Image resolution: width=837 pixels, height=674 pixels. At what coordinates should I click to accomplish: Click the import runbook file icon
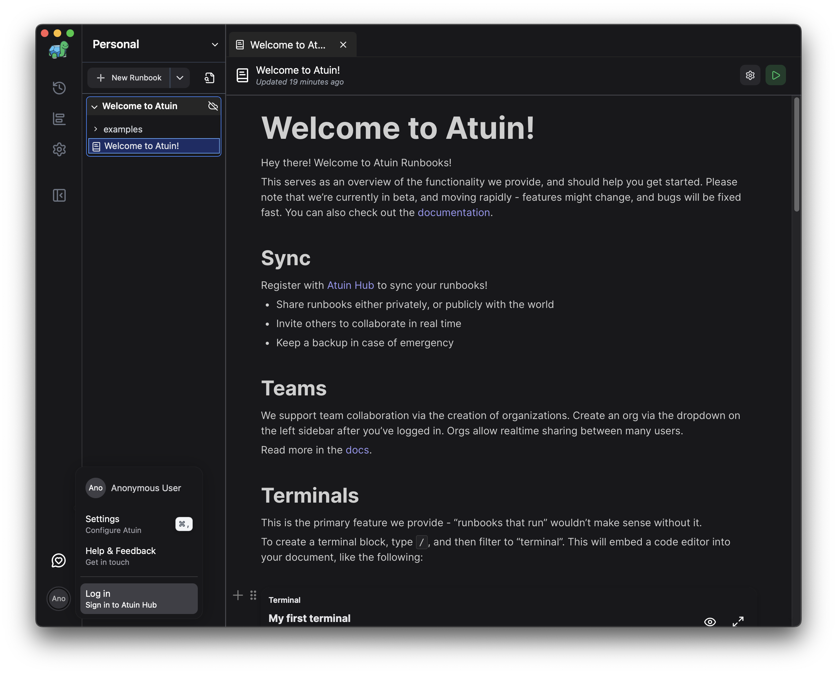tap(210, 78)
